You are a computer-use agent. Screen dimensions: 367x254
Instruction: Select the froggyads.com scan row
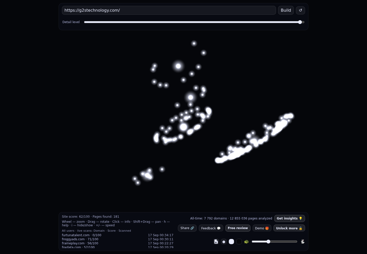point(117,239)
